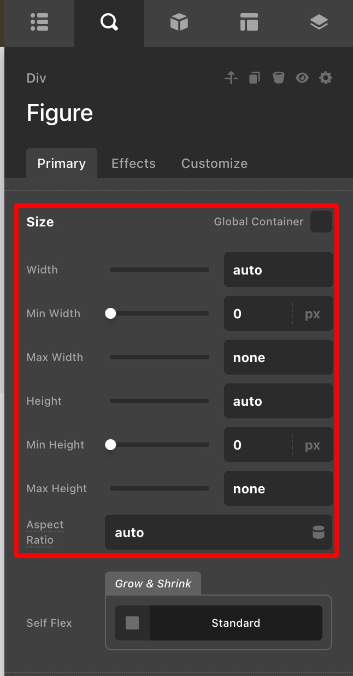The image size is (353, 676).
Task: Open the Elements cube icon
Action: point(179,22)
